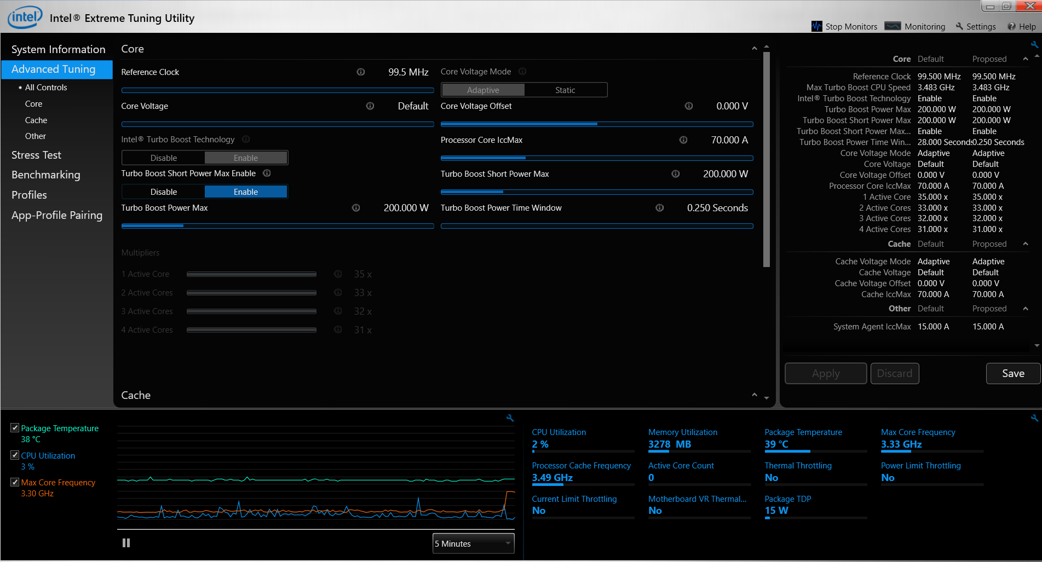The width and height of the screenshot is (1042, 562).
Task: Click the Apply button
Action: click(x=826, y=373)
